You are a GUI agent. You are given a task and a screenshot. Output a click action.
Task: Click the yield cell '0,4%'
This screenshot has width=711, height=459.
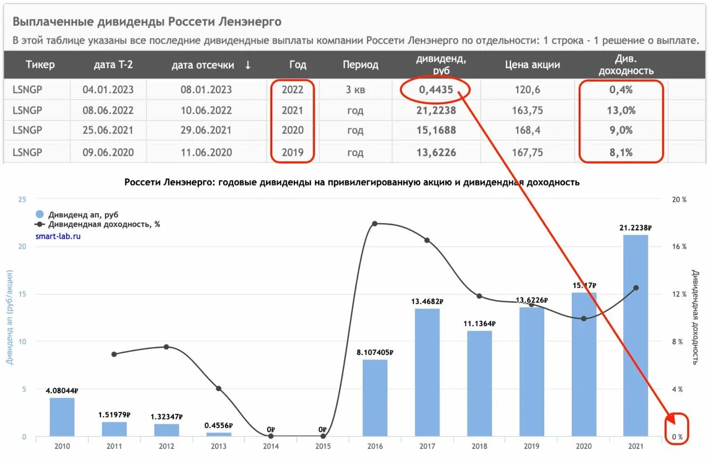tap(621, 89)
